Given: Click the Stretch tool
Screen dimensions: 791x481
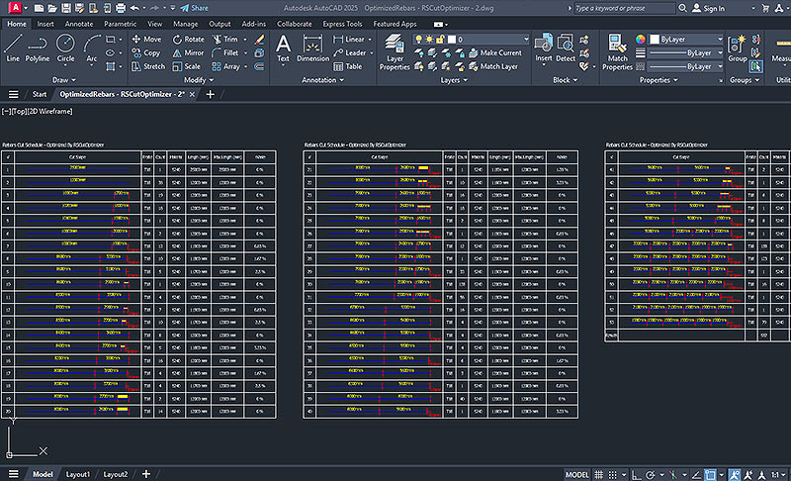Looking at the screenshot, I should [148, 66].
